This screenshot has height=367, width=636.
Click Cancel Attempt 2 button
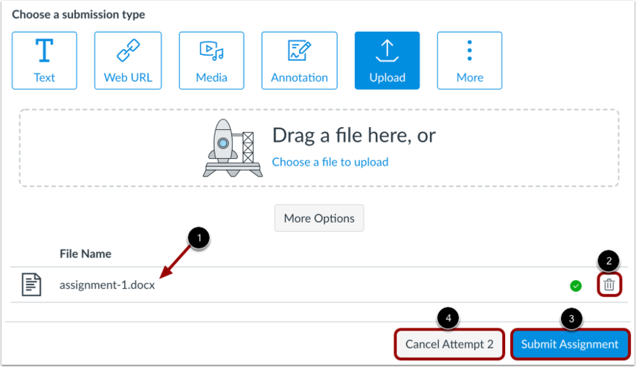pyautogui.click(x=449, y=344)
